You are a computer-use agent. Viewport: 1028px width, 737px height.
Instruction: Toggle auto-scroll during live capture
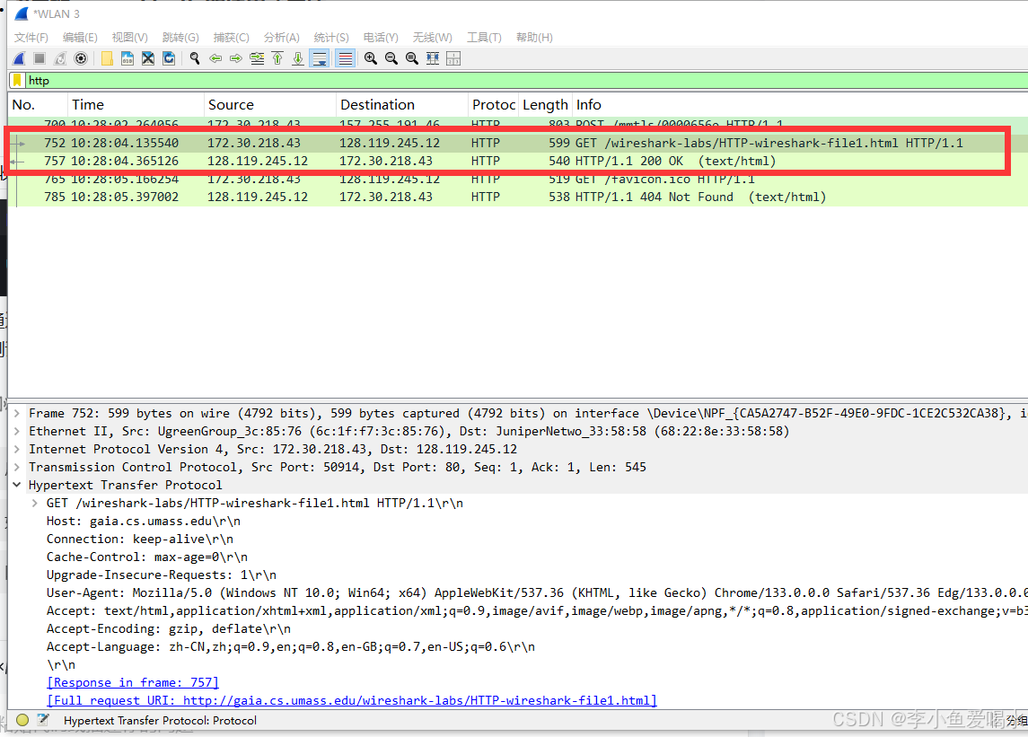pyautogui.click(x=319, y=58)
